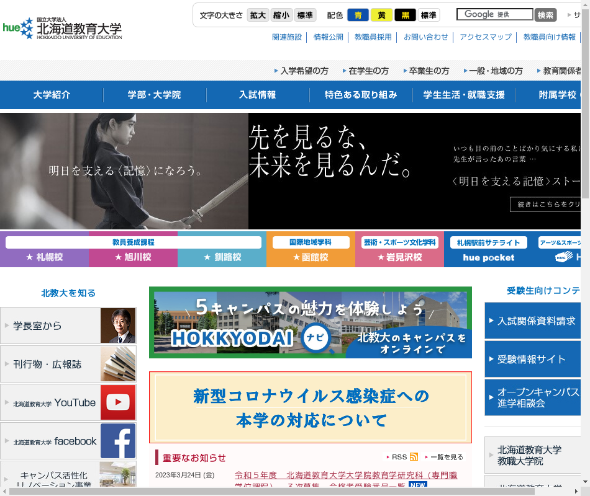Open the 大学紹介 navigation menu

[x=52, y=95]
